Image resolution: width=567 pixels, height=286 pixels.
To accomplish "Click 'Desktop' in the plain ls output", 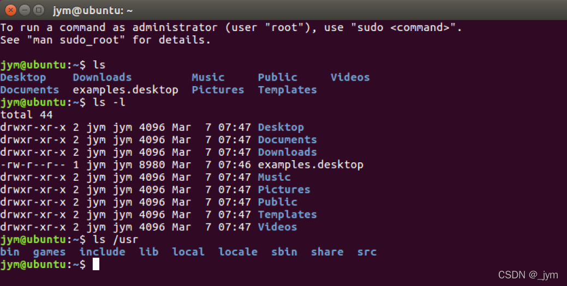I will (x=23, y=78).
